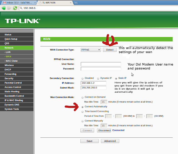Viewport: 178px width, 154px height.
Task: Click the Subnet Mask field
Action: tap(93, 88)
